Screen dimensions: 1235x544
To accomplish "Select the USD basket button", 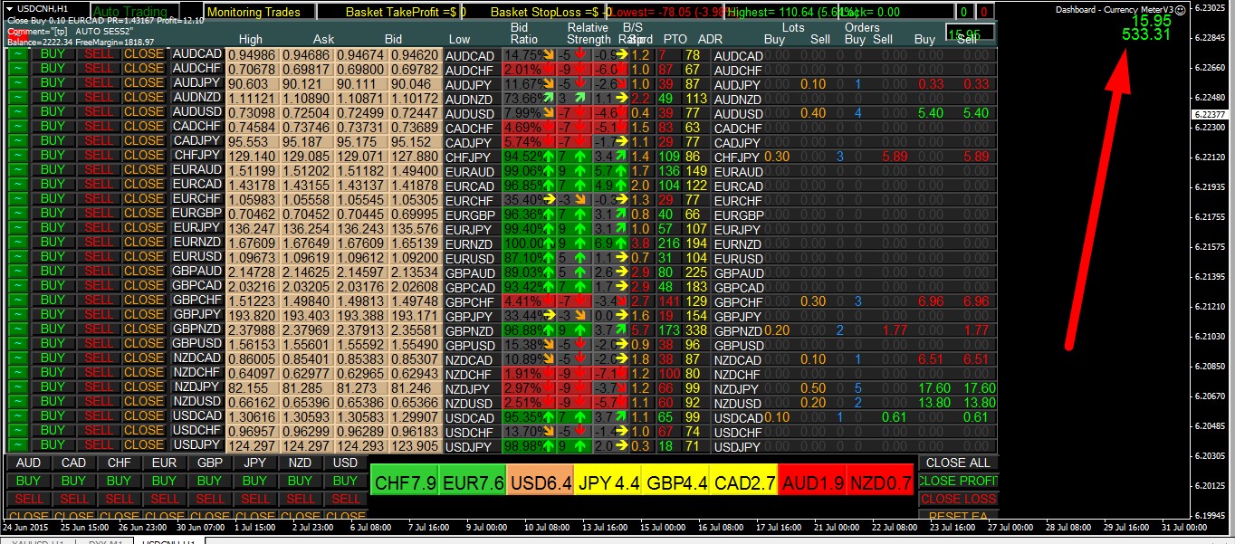I will (x=346, y=463).
